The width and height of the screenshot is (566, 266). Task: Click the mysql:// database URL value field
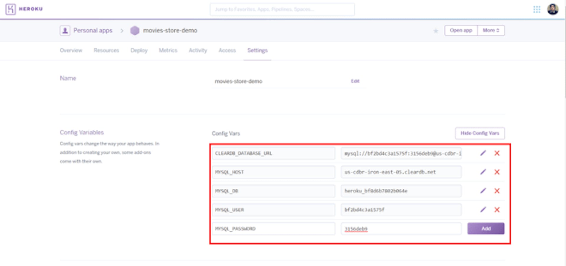pyautogui.click(x=401, y=153)
